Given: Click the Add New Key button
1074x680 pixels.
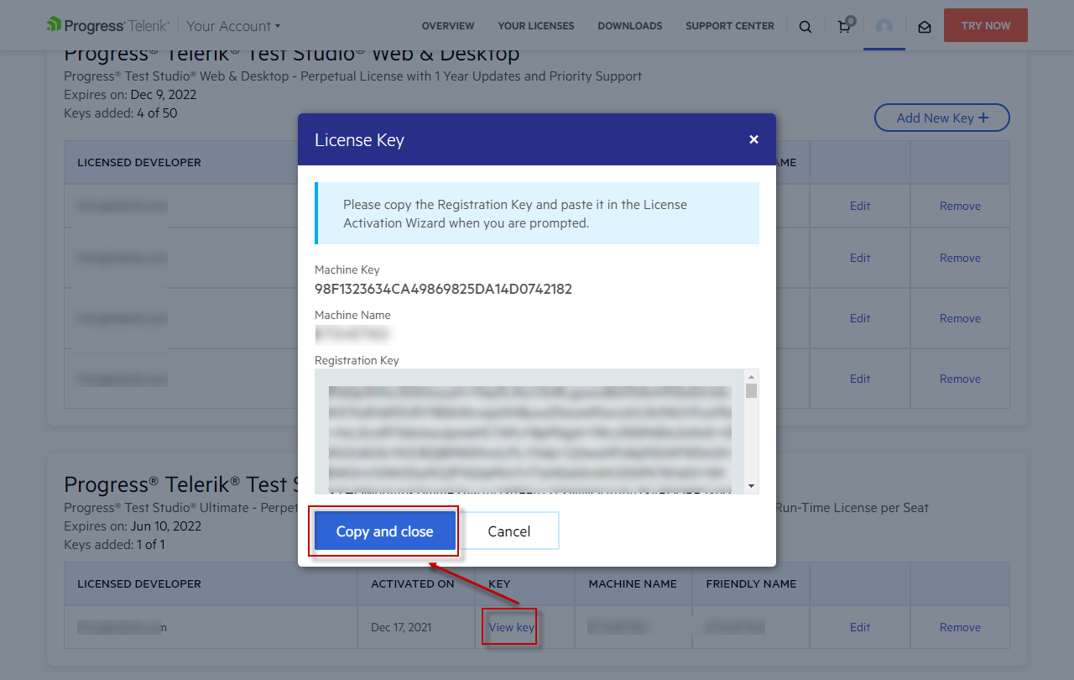Looking at the screenshot, I should (942, 118).
